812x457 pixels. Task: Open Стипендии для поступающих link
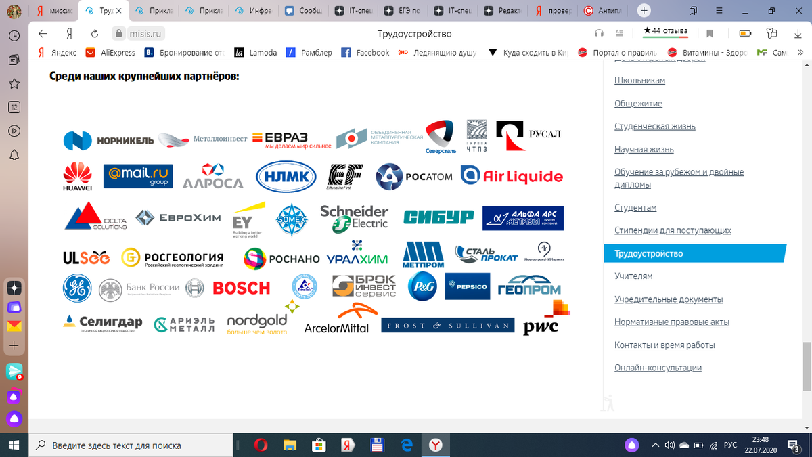tap(673, 231)
